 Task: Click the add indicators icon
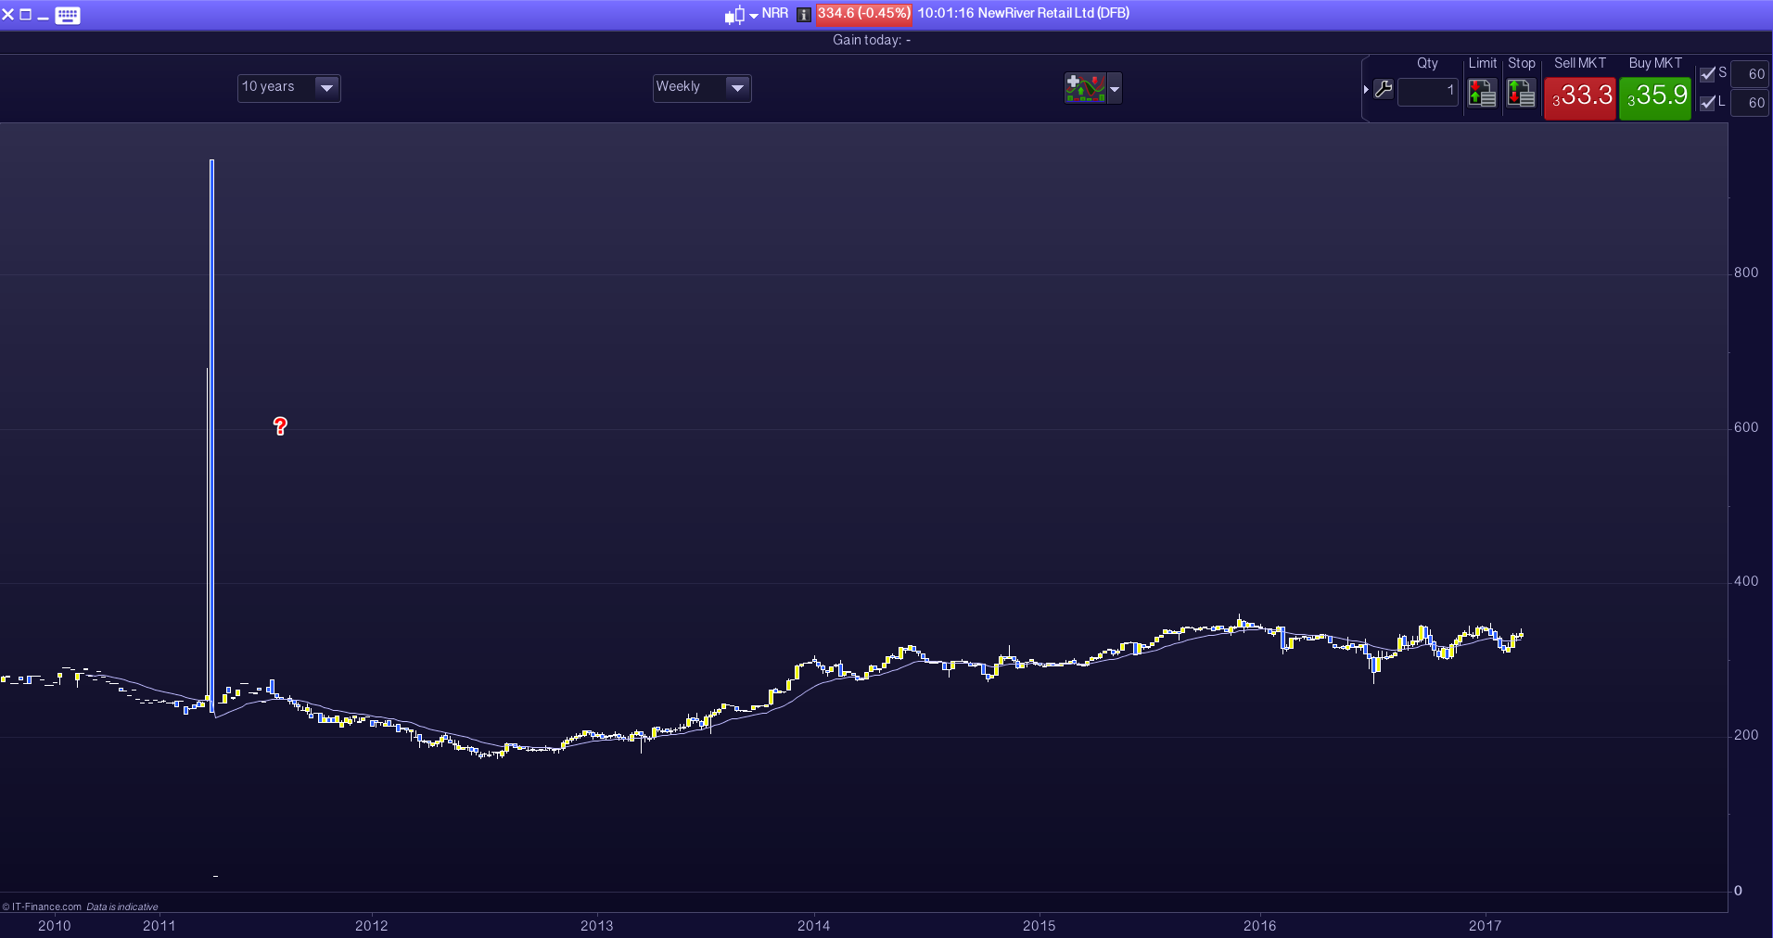coord(1084,88)
